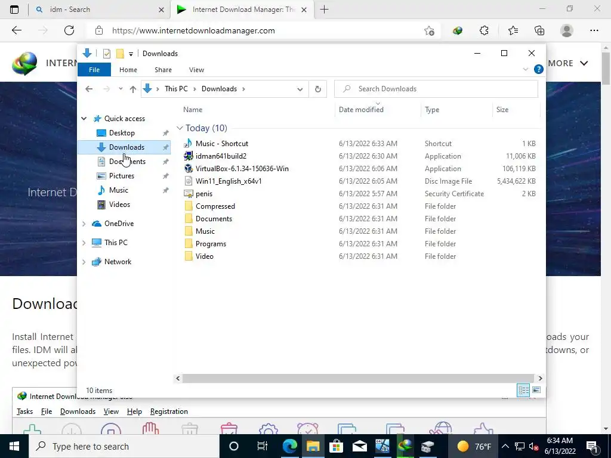This screenshot has width=611, height=458.
Task: Switch to details view in Explorer status bar
Action: (x=523, y=390)
